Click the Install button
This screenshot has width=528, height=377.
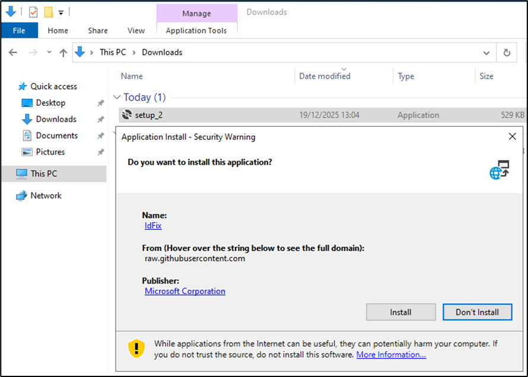click(x=400, y=312)
